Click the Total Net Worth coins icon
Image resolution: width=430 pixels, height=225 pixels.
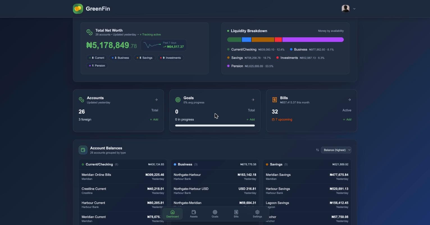point(90,32)
